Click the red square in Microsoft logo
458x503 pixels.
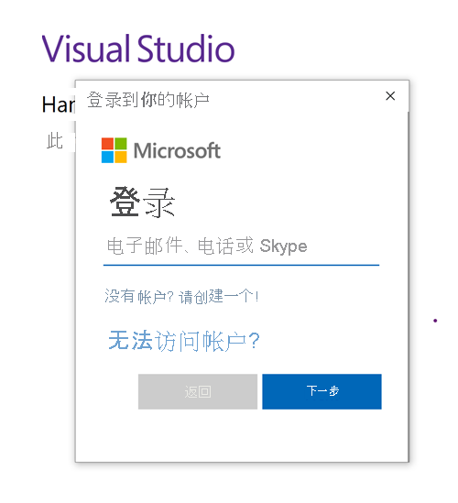click(107, 144)
